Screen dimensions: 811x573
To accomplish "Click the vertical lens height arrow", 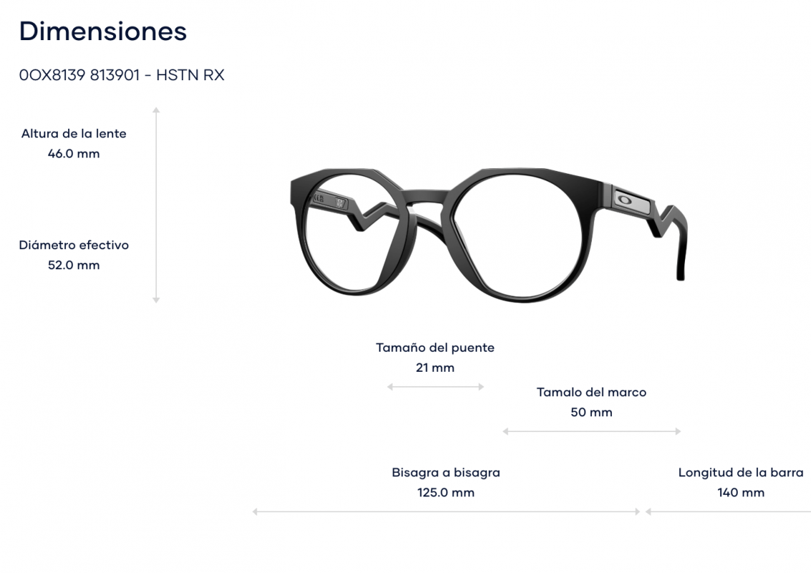I will (x=156, y=206).
